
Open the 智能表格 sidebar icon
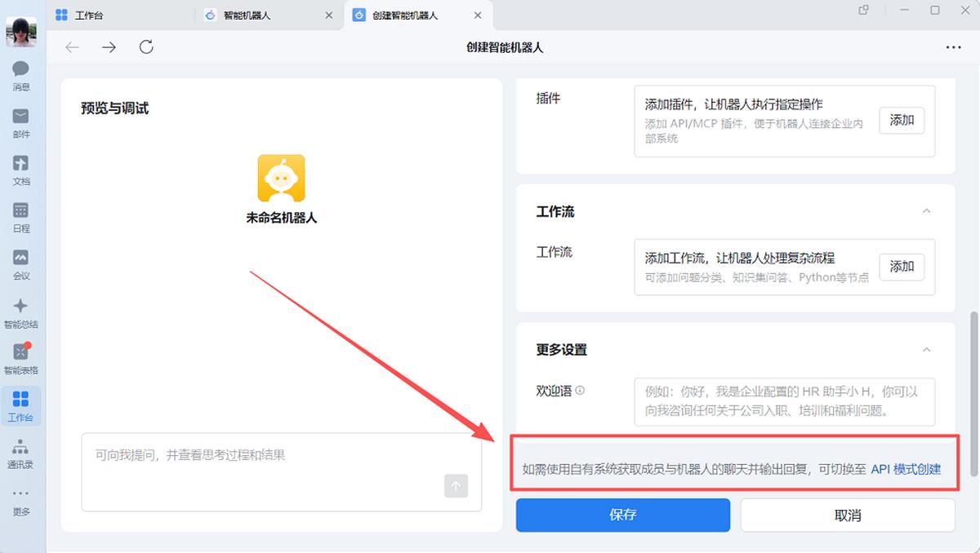pyautogui.click(x=21, y=358)
